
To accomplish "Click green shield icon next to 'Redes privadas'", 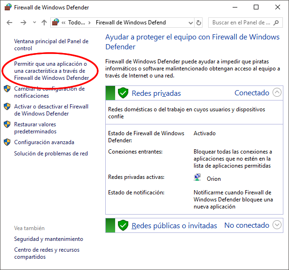I will (x=123, y=93).
